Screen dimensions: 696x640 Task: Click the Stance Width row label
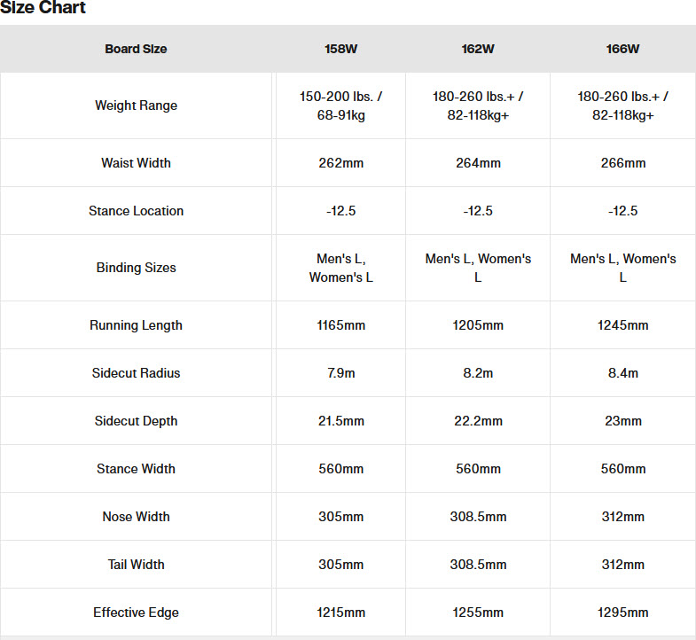(x=136, y=469)
